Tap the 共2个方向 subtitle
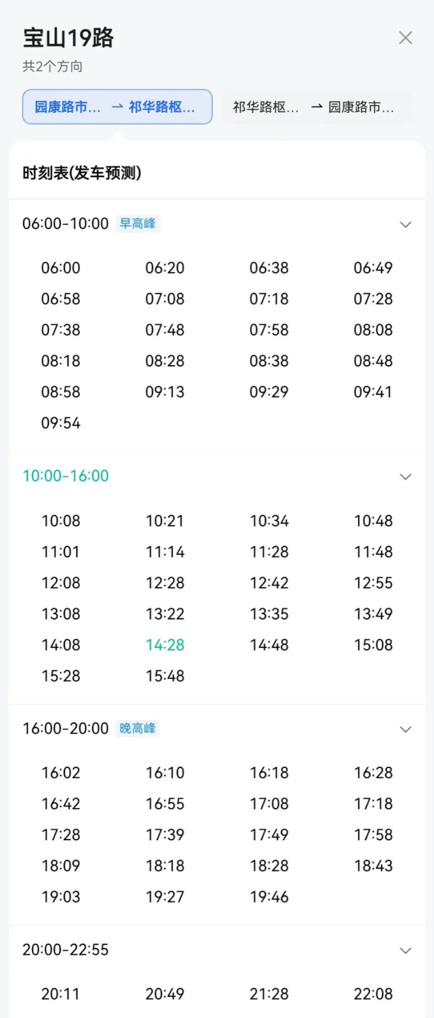The image size is (434, 1018). (52, 66)
